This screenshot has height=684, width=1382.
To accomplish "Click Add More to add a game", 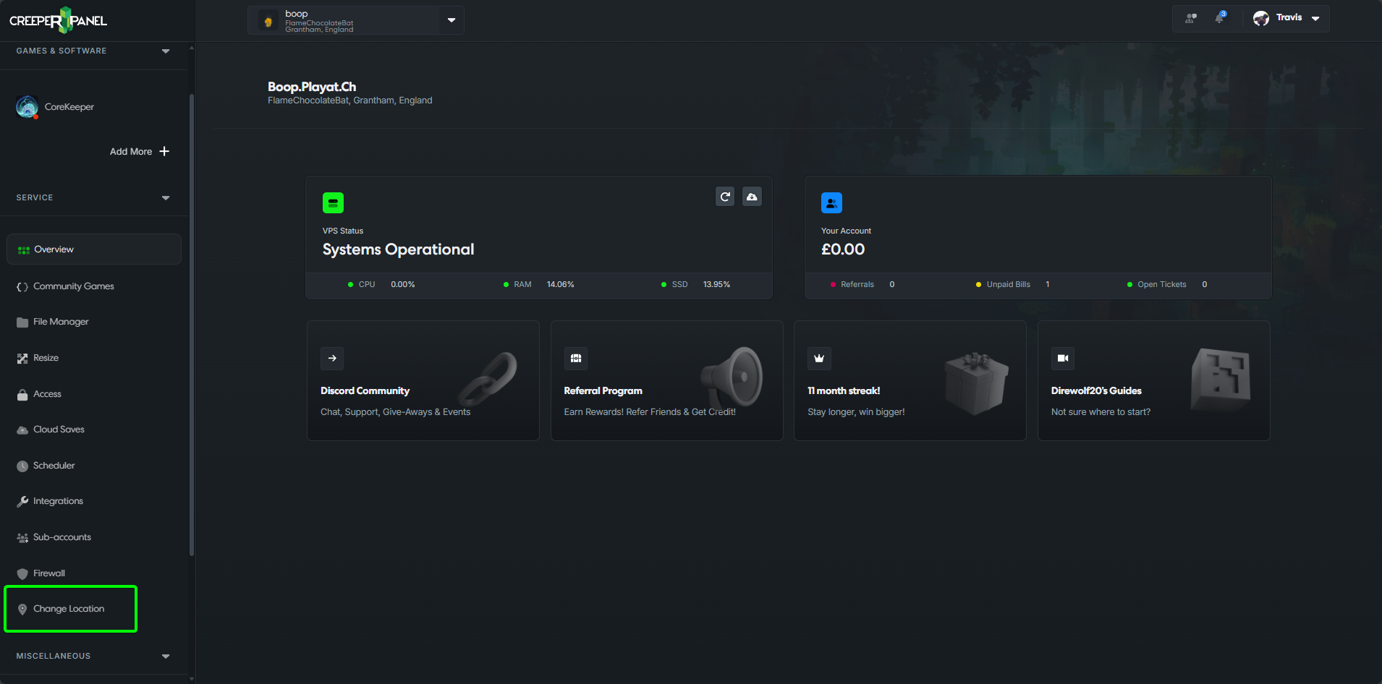I will pos(139,151).
